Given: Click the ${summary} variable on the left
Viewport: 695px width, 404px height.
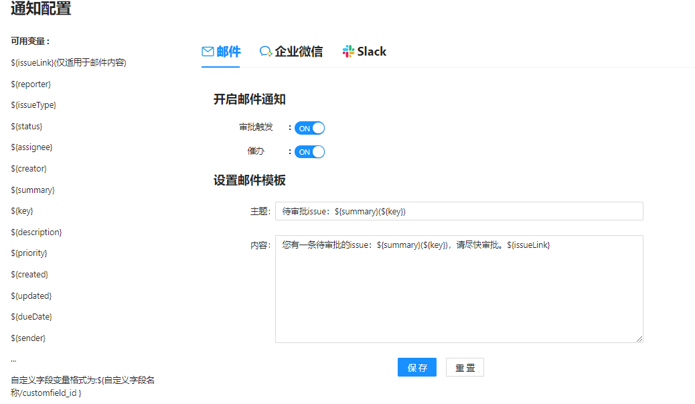Looking at the screenshot, I should point(33,190).
